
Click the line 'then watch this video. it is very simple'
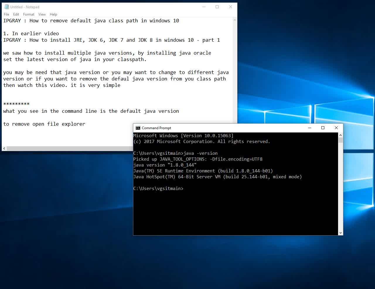click(62, 85)
